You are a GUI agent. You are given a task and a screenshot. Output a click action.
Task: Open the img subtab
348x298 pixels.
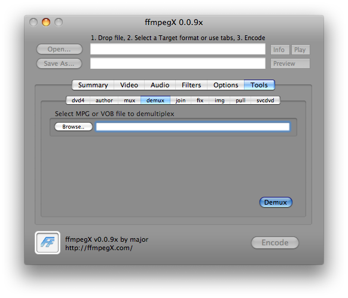219,101
